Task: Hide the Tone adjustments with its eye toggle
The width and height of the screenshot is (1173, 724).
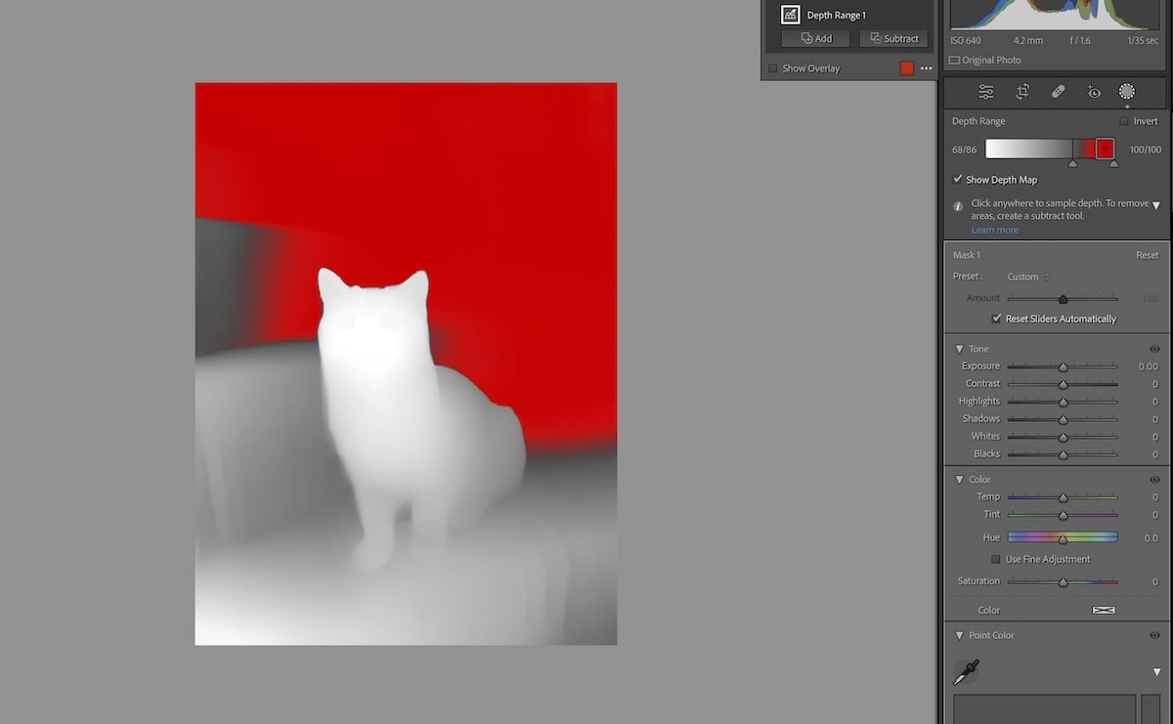Action: [x=1153, y=349]
